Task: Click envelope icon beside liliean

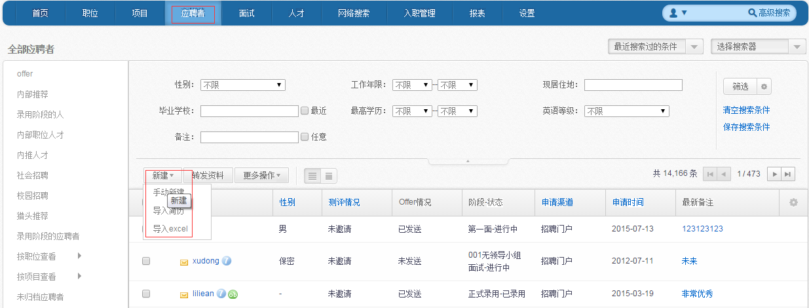Action: [x=184, y=294]
